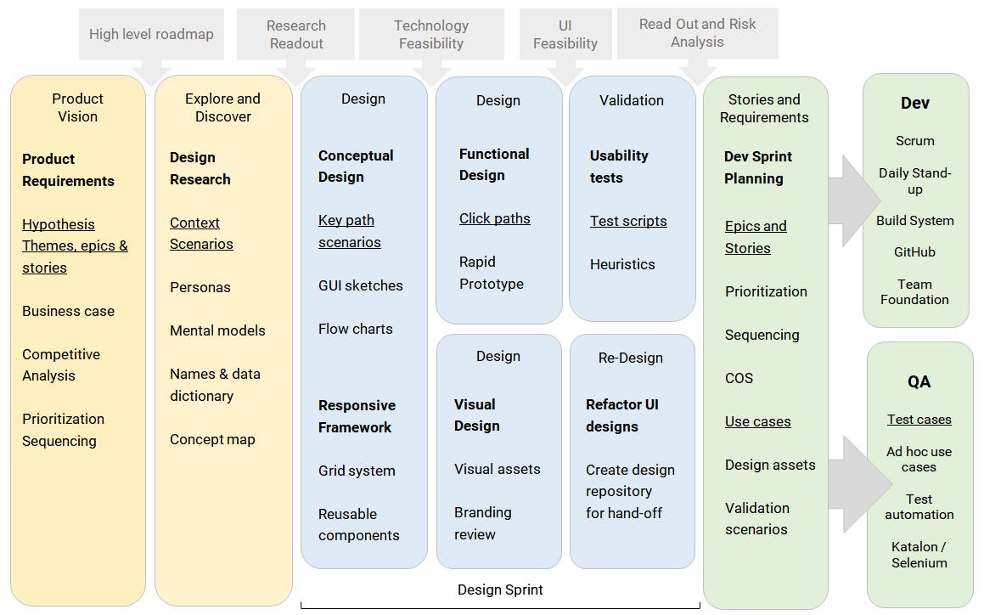Click the Mental models item
The width and height of the screenshot is (984, 615).
point(217,330)
